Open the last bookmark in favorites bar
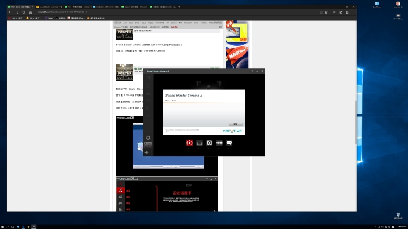The image size is (408, 229). [96, 18]
